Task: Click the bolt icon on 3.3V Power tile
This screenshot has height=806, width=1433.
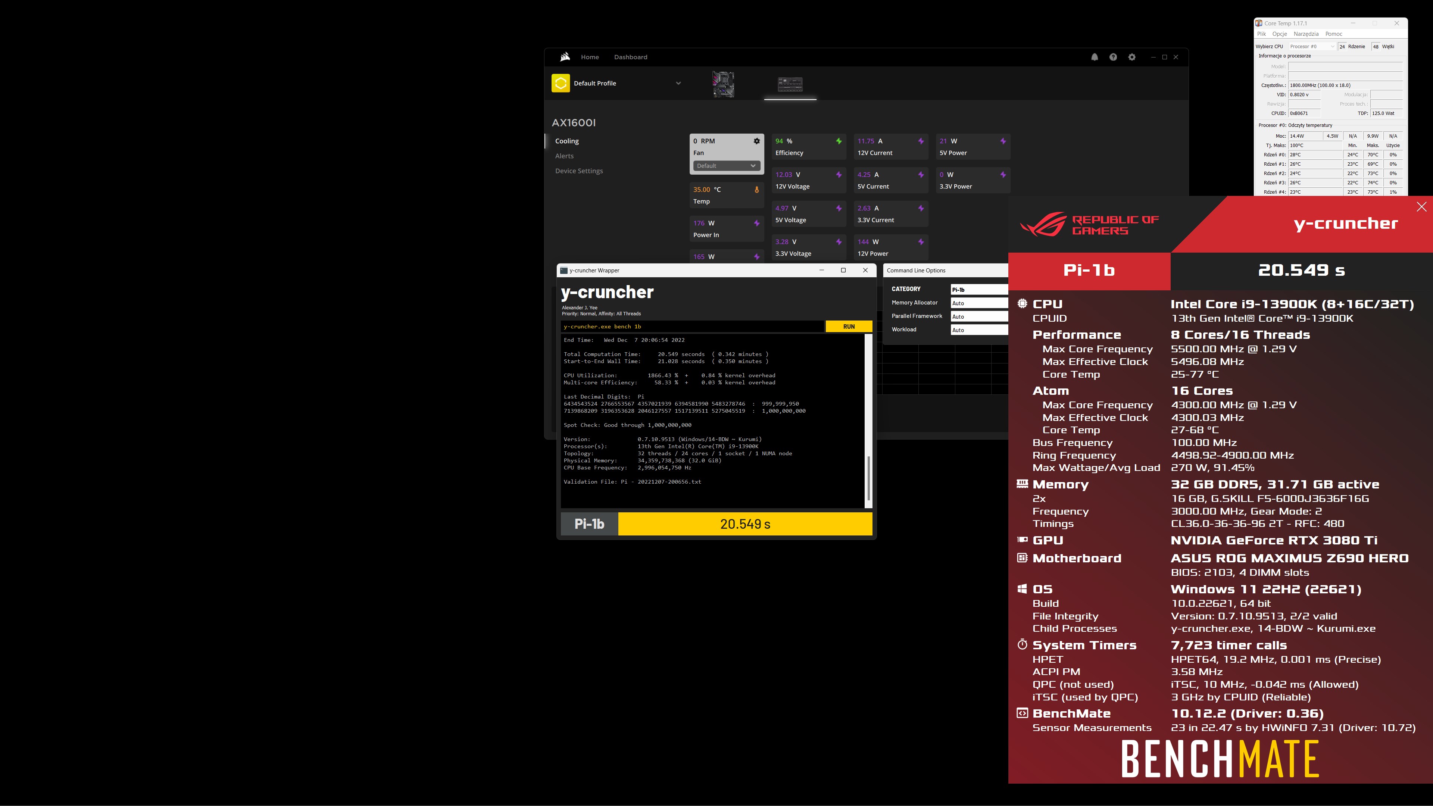Action: tap(1003, 175)
